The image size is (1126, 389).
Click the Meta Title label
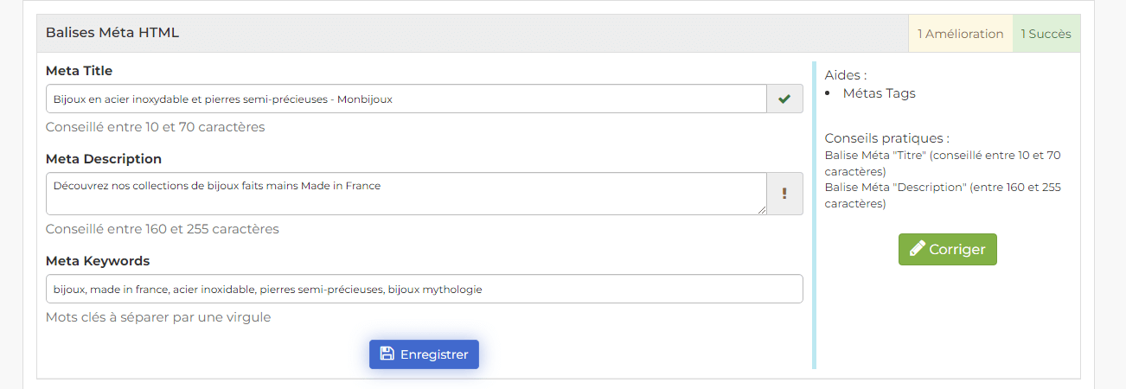click(79, 71)
